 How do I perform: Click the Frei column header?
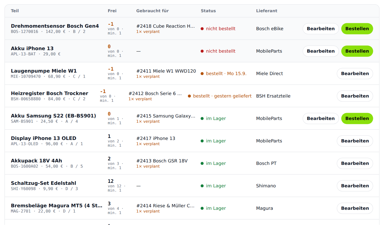(x=112, y=11)
